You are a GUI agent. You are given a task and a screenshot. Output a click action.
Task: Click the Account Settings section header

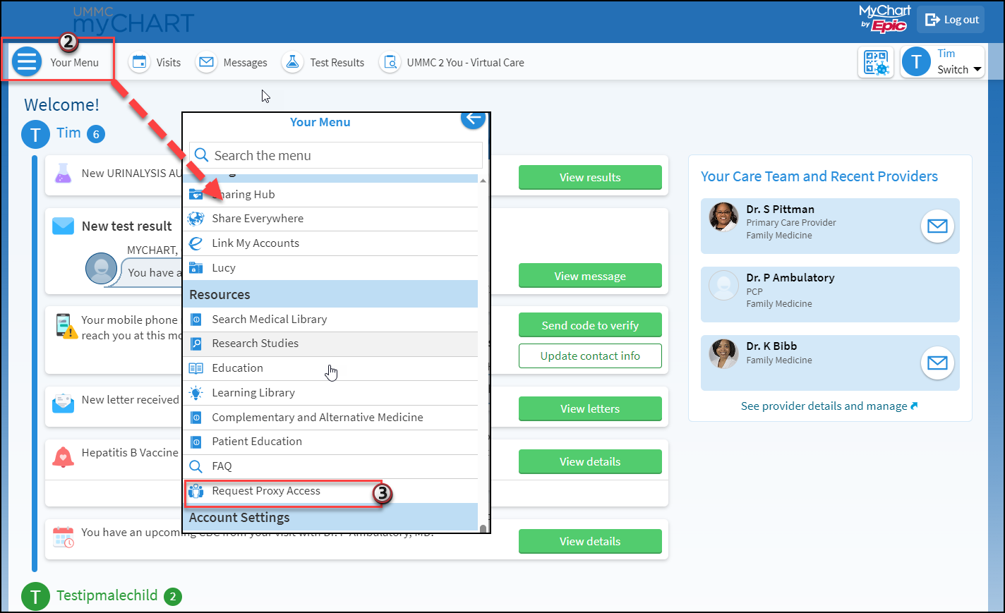click(330, 517)
